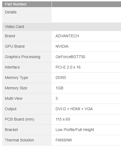
Task: Click the DDR5 memory type value
Action: click(x=61, y=78)
